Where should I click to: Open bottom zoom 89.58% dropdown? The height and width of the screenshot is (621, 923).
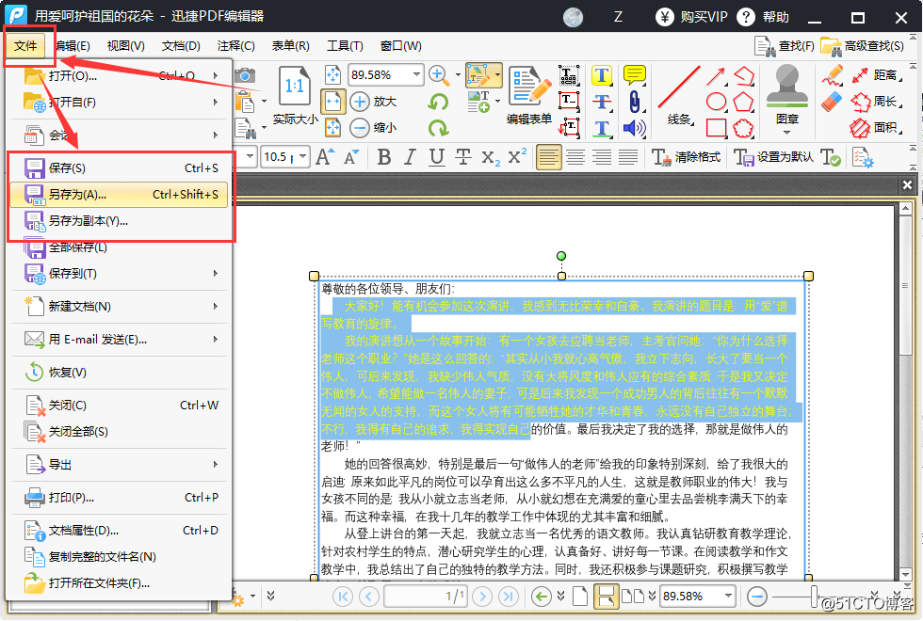pos(728,596)
